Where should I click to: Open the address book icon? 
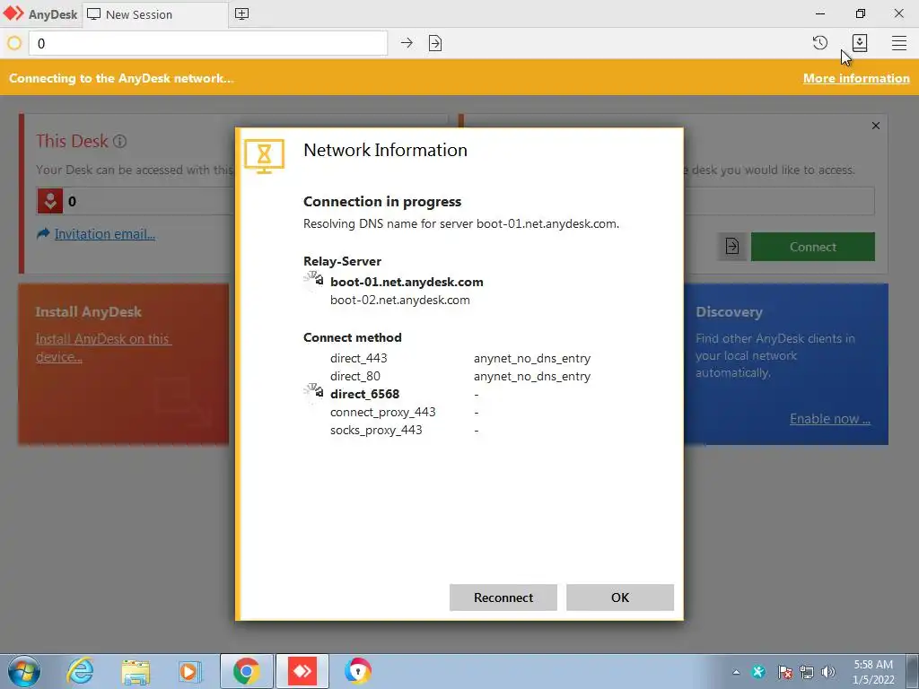tap(859, 43)
